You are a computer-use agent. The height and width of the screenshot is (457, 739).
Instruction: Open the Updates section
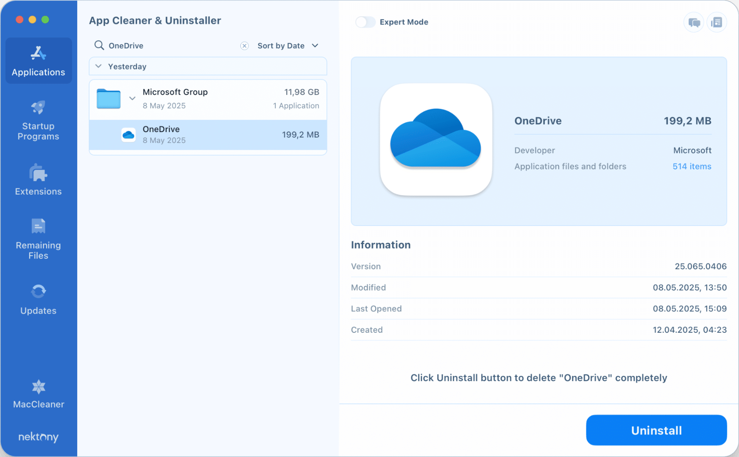point(38,299)
